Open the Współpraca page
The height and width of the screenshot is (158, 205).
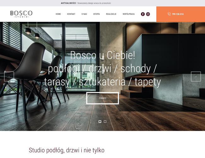(128, 14)
